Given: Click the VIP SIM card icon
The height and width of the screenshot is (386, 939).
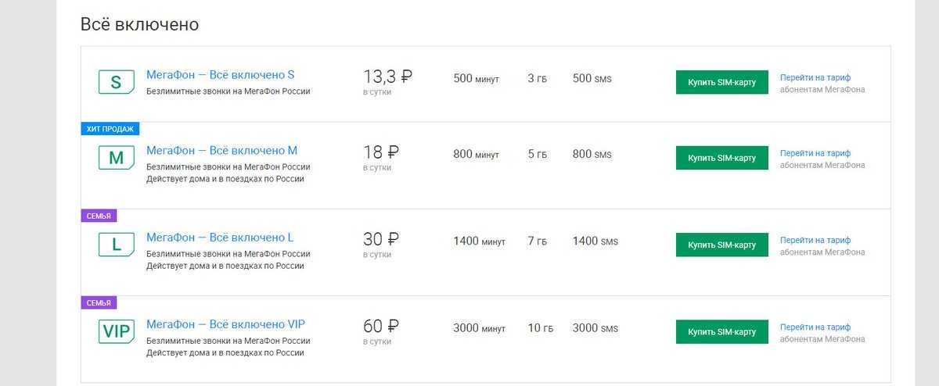Looking at the screenshot, I should tap(116, 331).
